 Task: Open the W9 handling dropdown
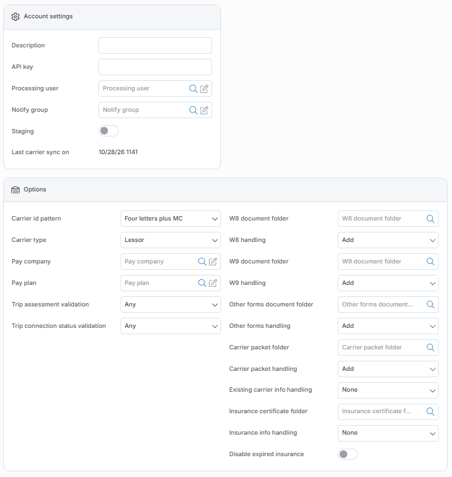click(388, 283)
